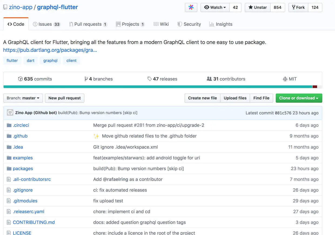This screenshot has width=335, height=235.
Task: Open the Pull requests tab
Action: pos(88,24)
